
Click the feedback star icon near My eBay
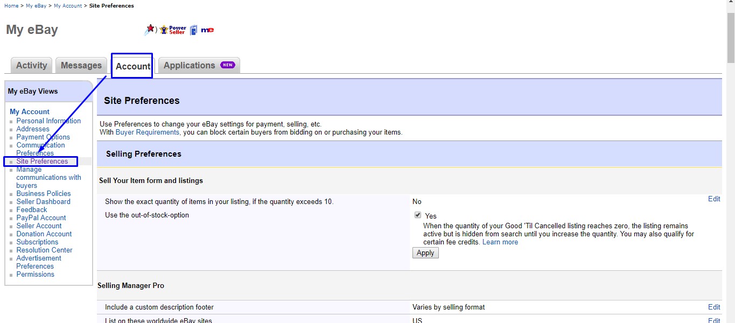pyautogui.click(x=150, y=30)
